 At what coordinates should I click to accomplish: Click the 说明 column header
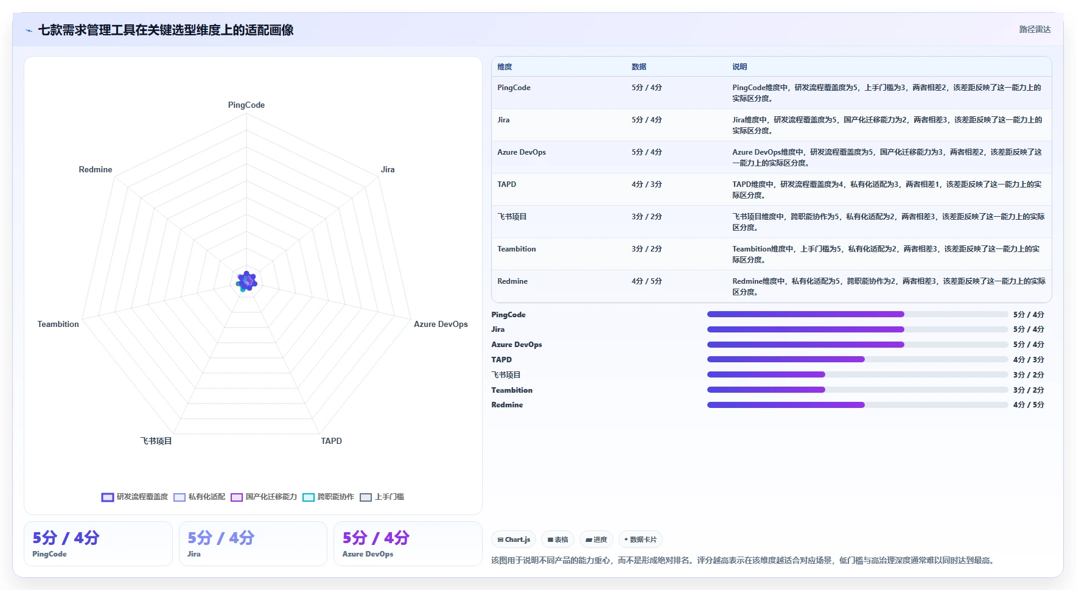[x=739, y=67]
